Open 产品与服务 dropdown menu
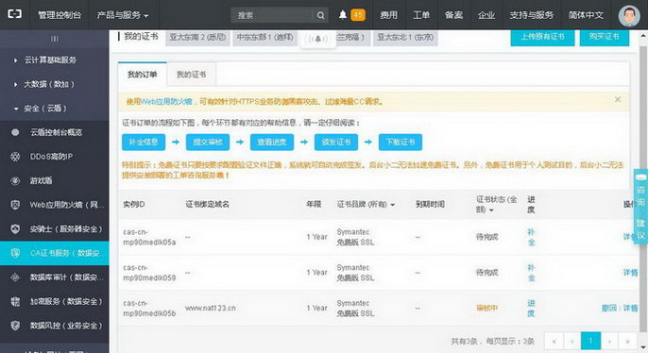 [123, 15]
